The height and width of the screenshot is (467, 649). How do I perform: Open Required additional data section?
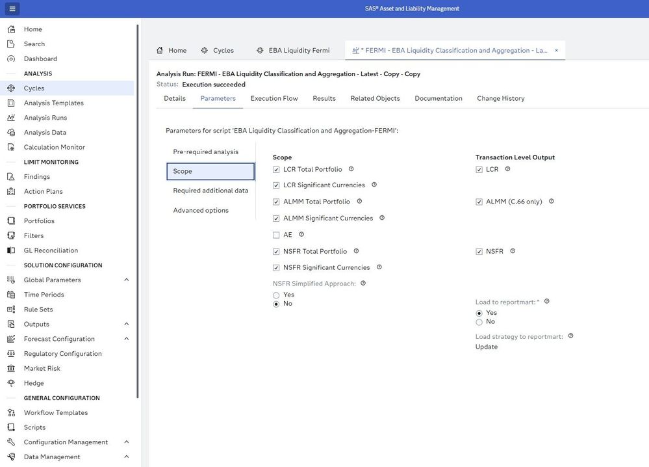210,191
